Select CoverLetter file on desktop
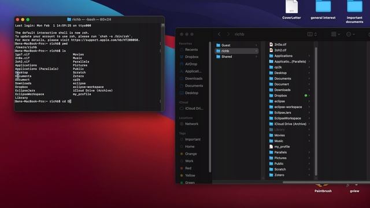The image size is (370, 208). coord(291,10)
